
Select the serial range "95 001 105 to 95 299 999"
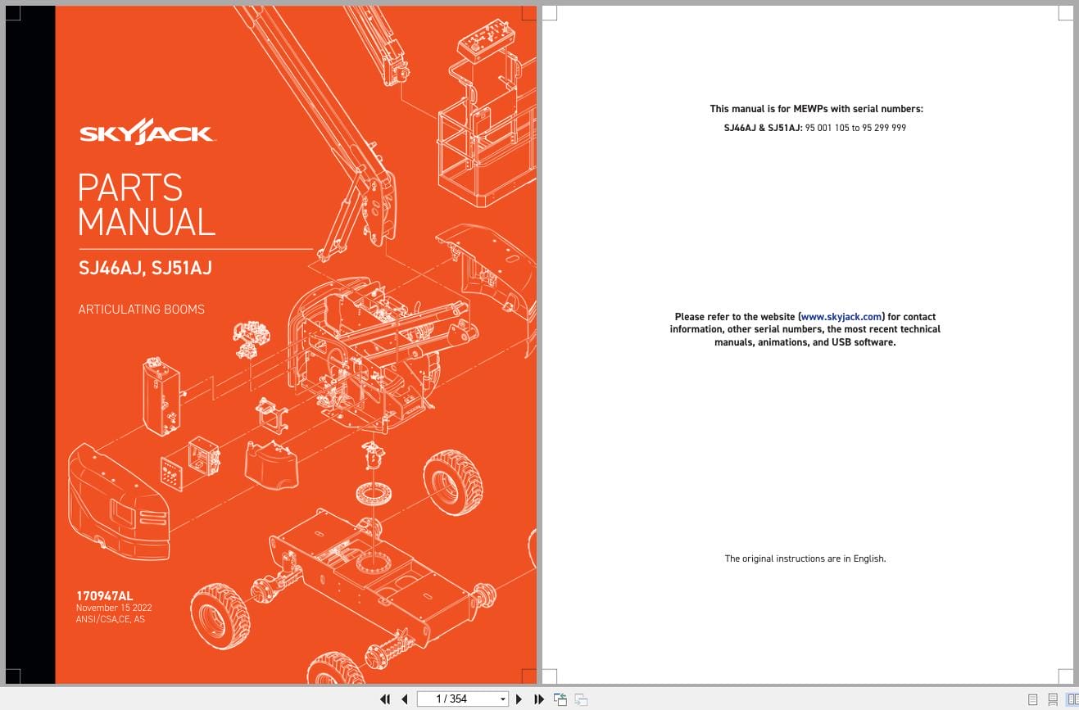pos(855,129)
